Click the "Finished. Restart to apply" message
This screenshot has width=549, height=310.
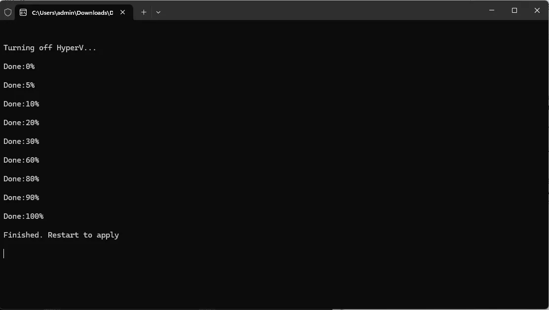pyautogui.click(x=61, y=235)
